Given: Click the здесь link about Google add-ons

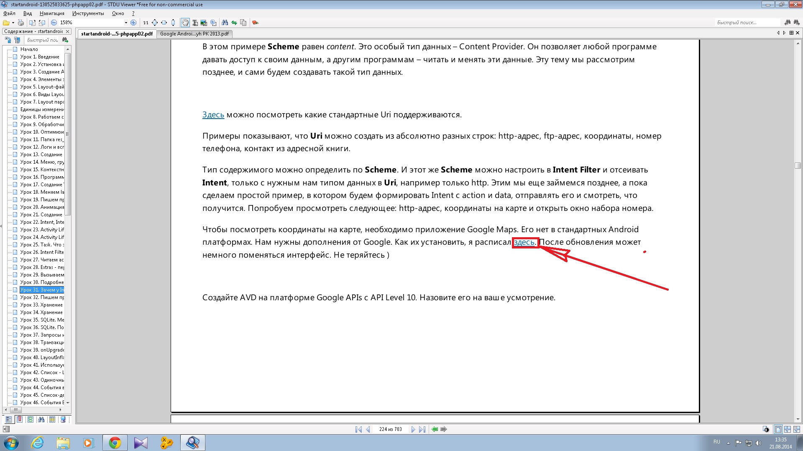Looking at the screenshot, I should [x=524, y=242].
